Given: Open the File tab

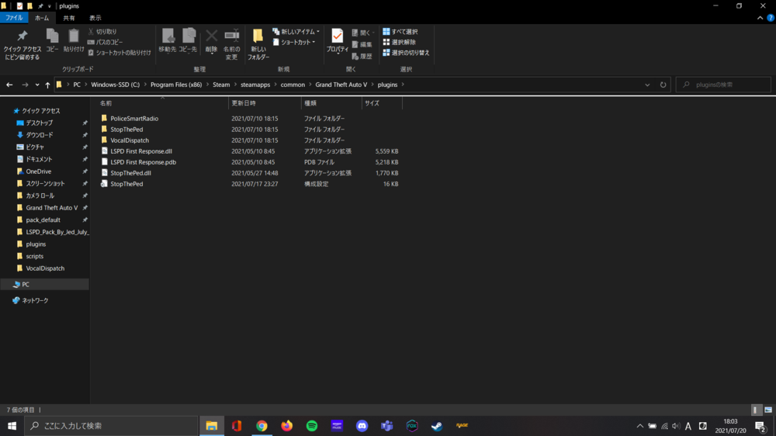Looking at the screenshot, I should [x=14, y=18].
